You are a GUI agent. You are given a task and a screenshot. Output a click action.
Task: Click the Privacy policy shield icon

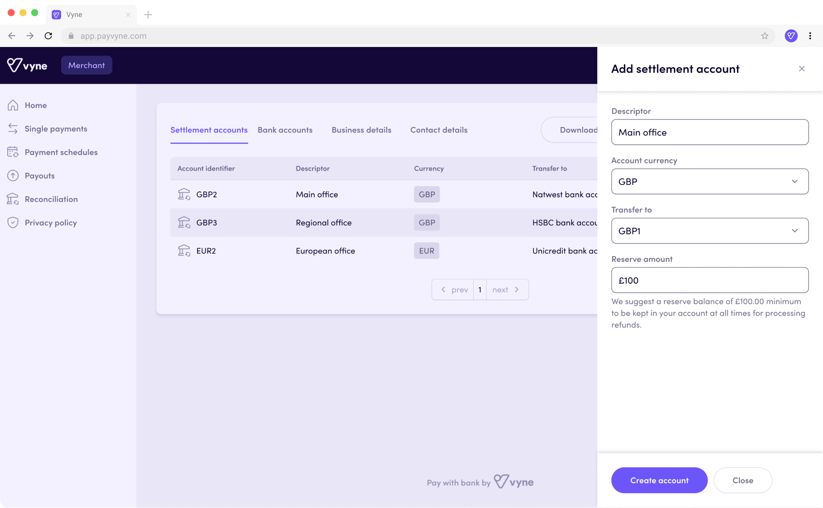pyautogui.click(x=13, y=223)
